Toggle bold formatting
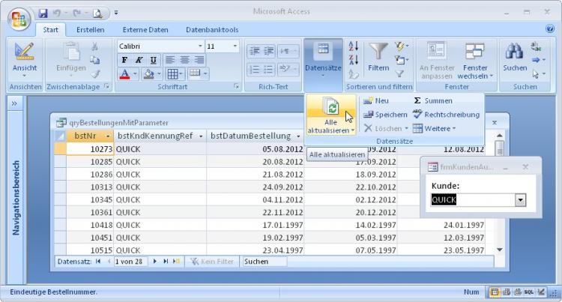This screenshot has width=562, height=302. coord(125,60)
